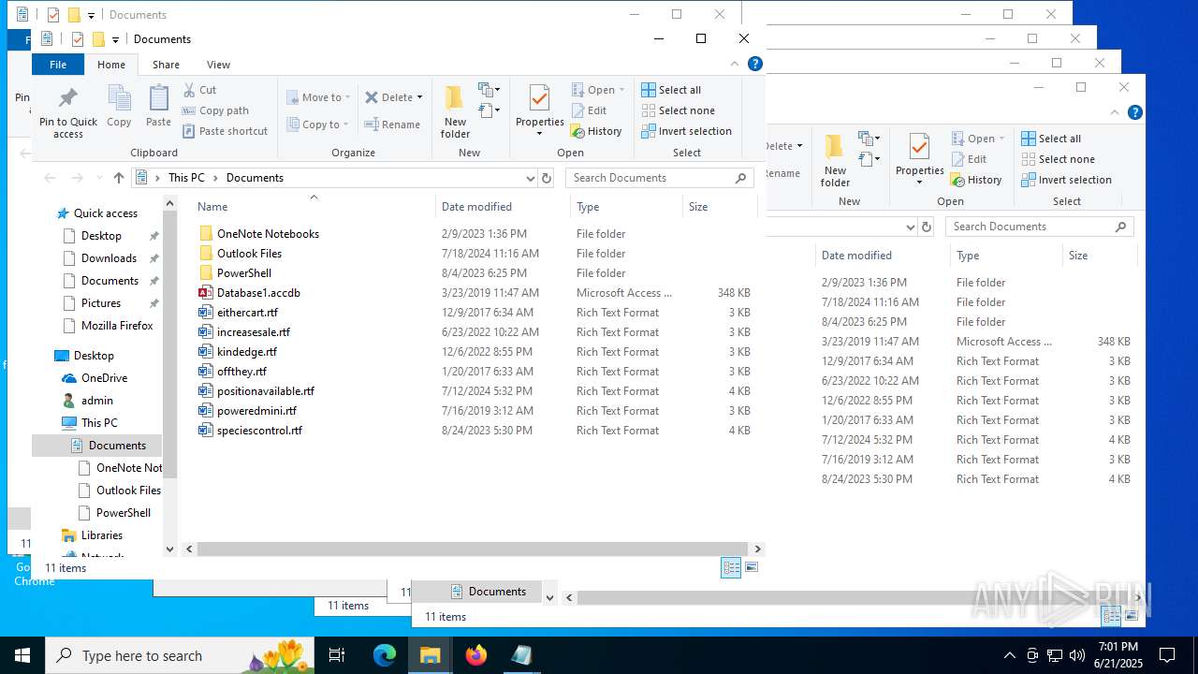Open Mozilla Firefox in the navigation pane
Image resolution: width=1198 pixels, height=674 pixels.
pos(117,326)
